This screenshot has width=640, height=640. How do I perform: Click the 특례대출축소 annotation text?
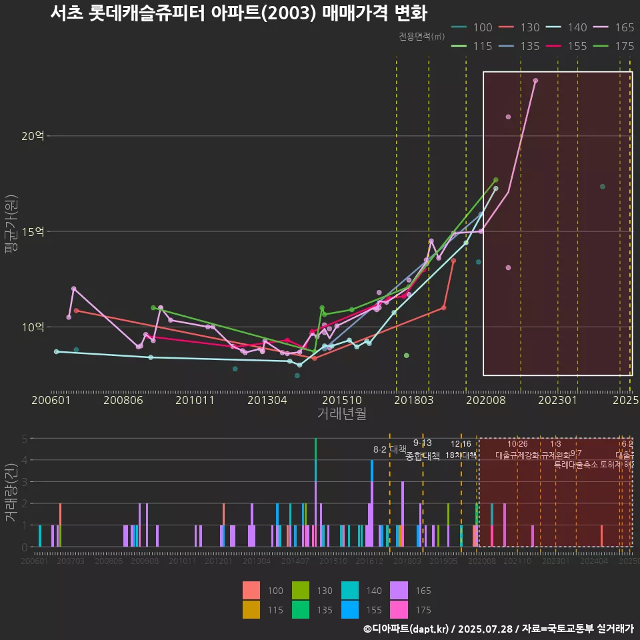click(576, 465)
